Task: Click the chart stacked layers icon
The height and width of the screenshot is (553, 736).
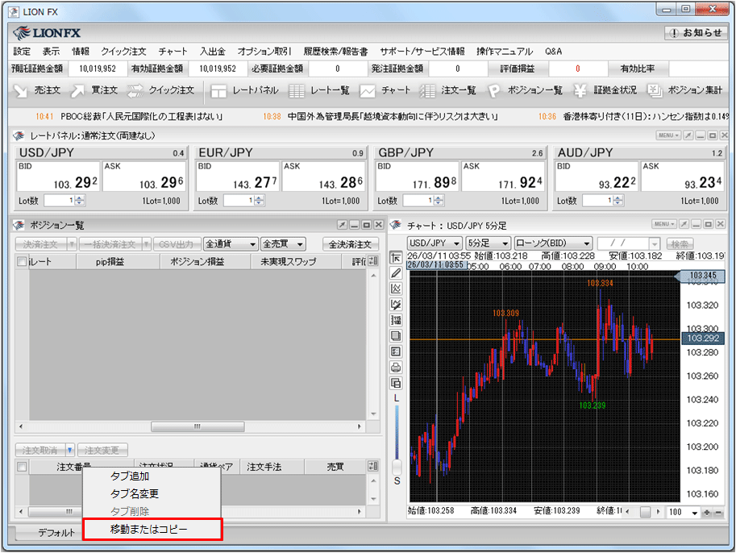Action: [396, 336]
